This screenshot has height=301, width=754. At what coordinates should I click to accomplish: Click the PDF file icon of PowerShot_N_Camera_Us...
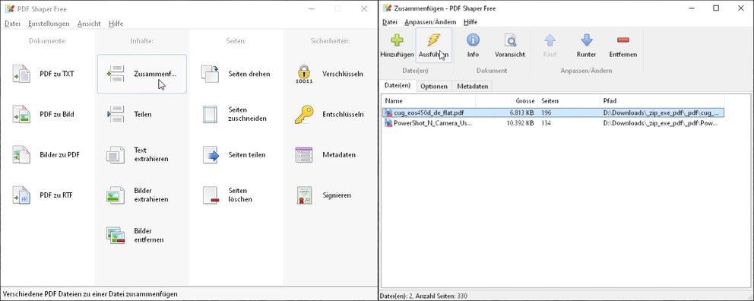(388, 123)
